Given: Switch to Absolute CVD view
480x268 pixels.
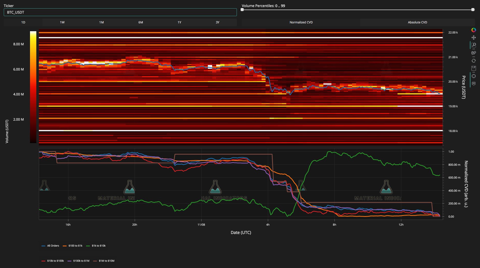Looking at the screenshot, I should 417,22.
